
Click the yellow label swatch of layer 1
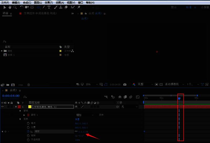(x=30, y=107)
